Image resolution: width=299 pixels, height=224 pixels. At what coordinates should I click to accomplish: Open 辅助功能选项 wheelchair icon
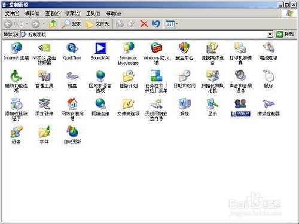16,81
